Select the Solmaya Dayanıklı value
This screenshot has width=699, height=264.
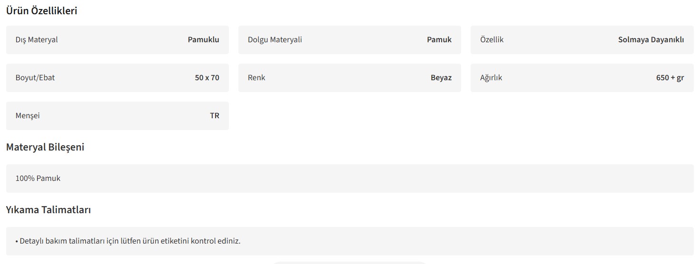pyautogui.click(x=651, y=40)
